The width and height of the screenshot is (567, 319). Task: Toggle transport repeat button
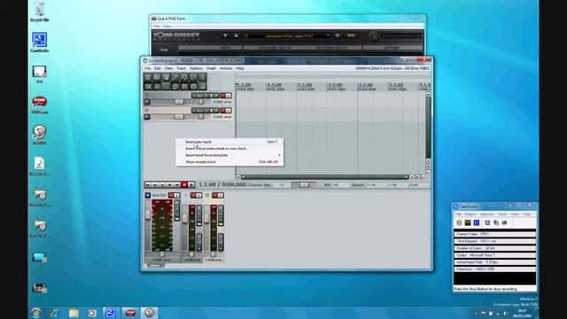coord(191,185)
